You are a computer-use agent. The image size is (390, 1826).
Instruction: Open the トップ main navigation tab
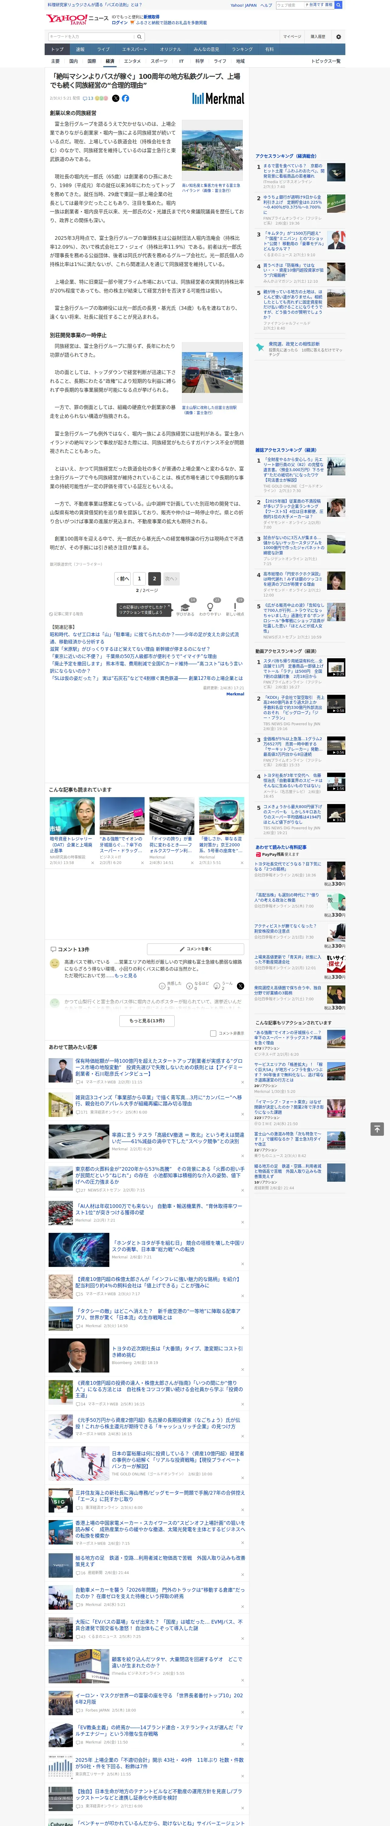coord(57,50)
